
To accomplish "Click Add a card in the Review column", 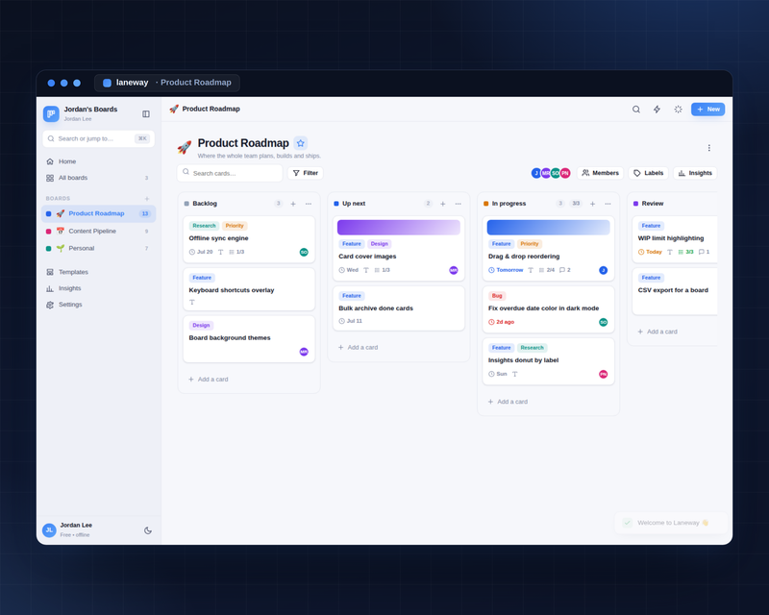I will (657, 332).
